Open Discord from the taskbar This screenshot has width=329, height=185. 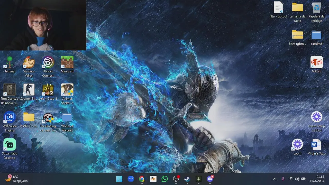[210, 179]
